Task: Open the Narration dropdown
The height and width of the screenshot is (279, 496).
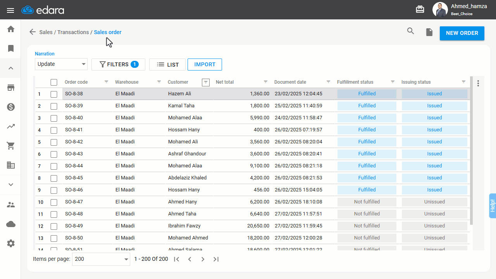Action: click(61, 64)
